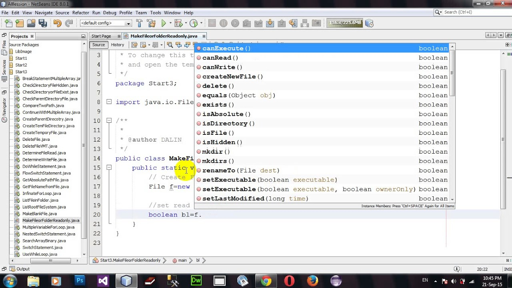512x288 pixels.
Task: Run the project with green play icon
Action: click(164, 23)
